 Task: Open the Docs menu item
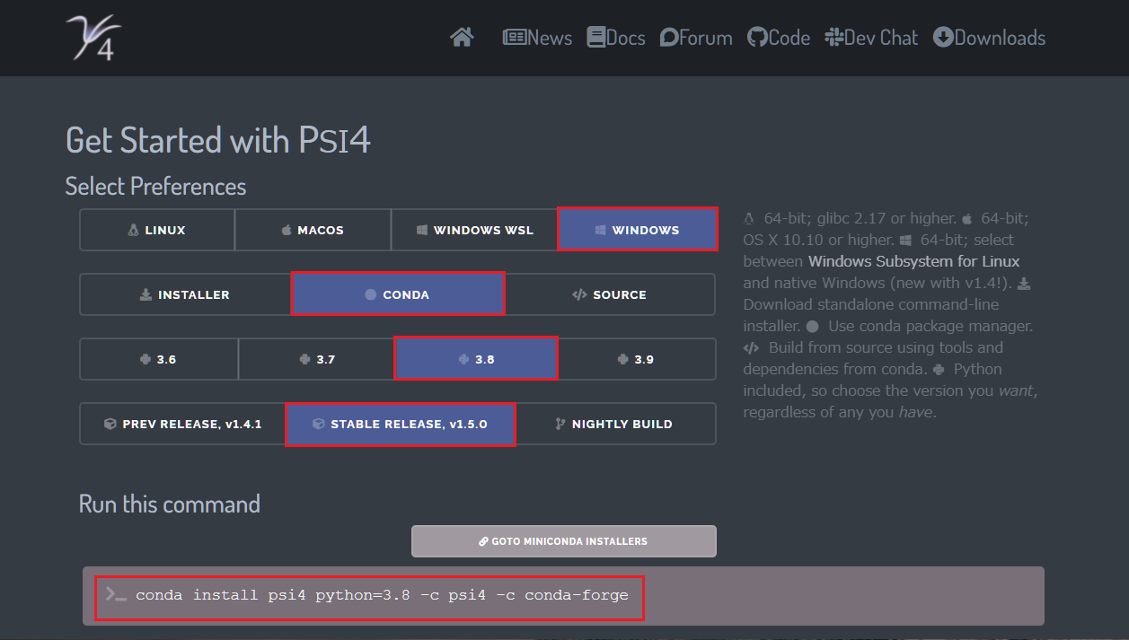[x=615, y=37]
